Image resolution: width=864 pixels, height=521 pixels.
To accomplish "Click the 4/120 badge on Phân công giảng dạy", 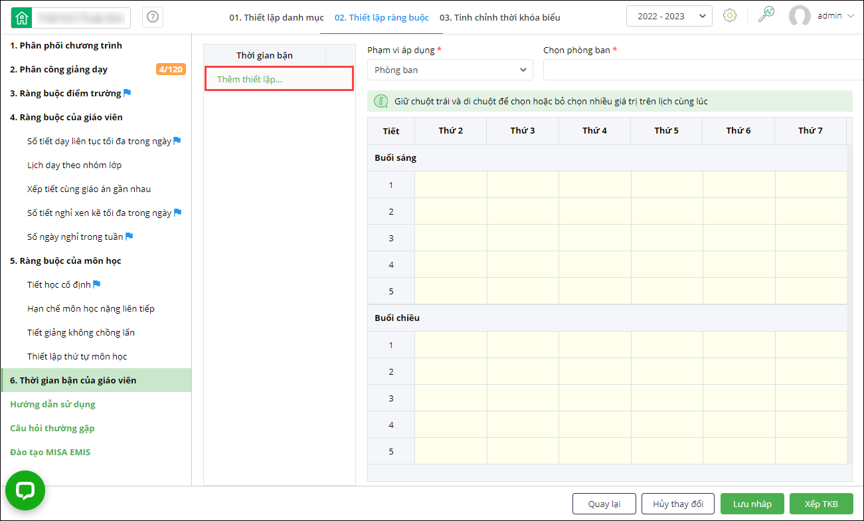I will click(171, 69).
